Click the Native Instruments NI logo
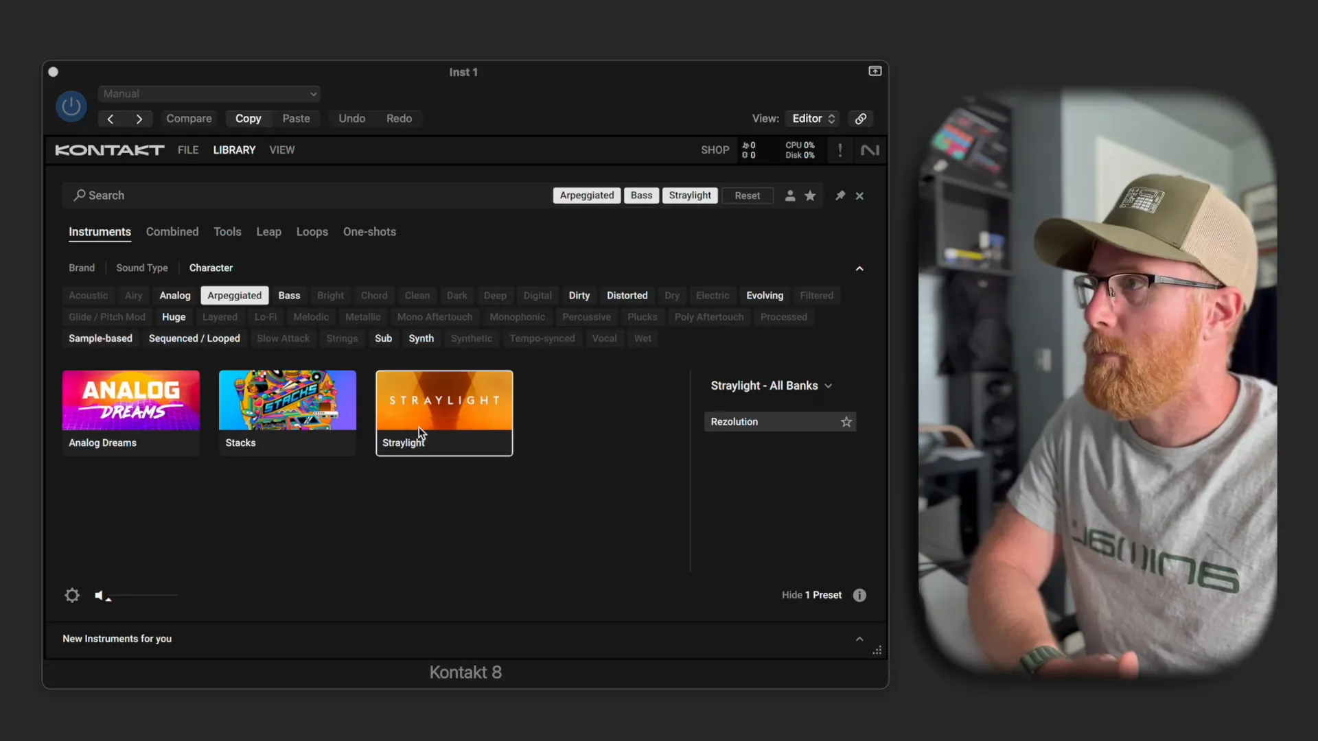 click(870, 150)
